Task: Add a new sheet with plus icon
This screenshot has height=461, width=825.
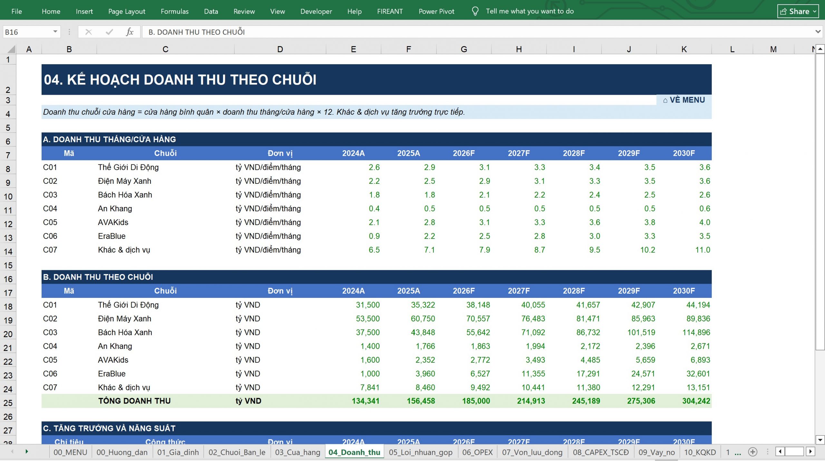Action: click(x=752, y=452)
